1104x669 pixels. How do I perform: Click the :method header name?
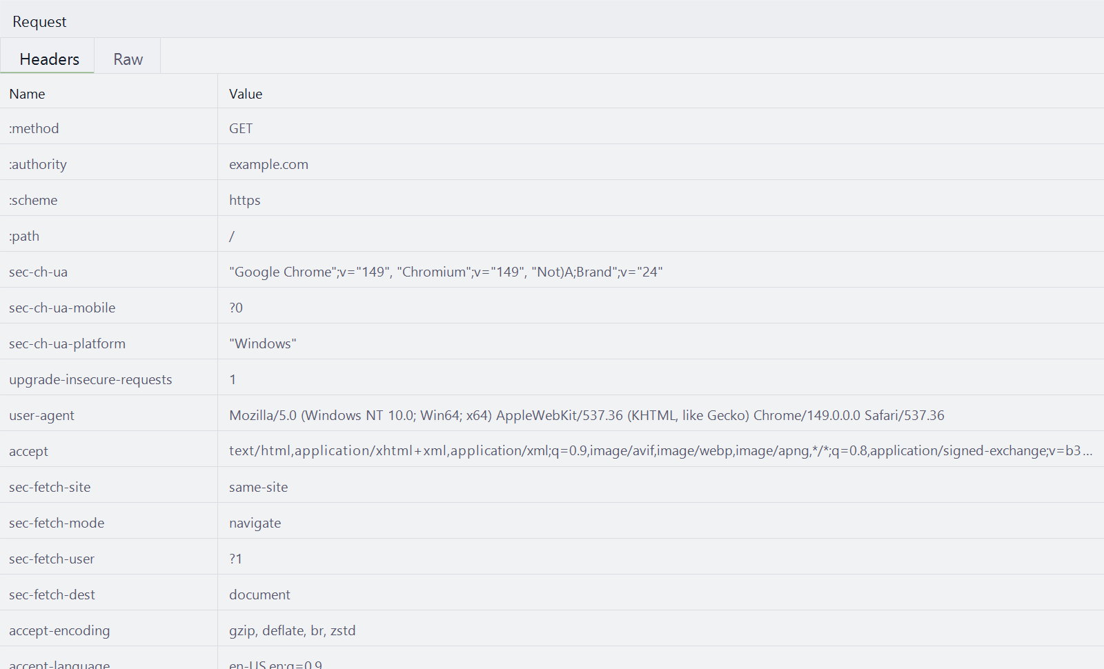coord(34,128)
